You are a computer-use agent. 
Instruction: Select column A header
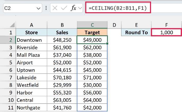[31, 25]
